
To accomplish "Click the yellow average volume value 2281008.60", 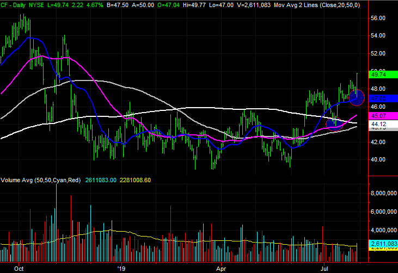I will point(135,180).
